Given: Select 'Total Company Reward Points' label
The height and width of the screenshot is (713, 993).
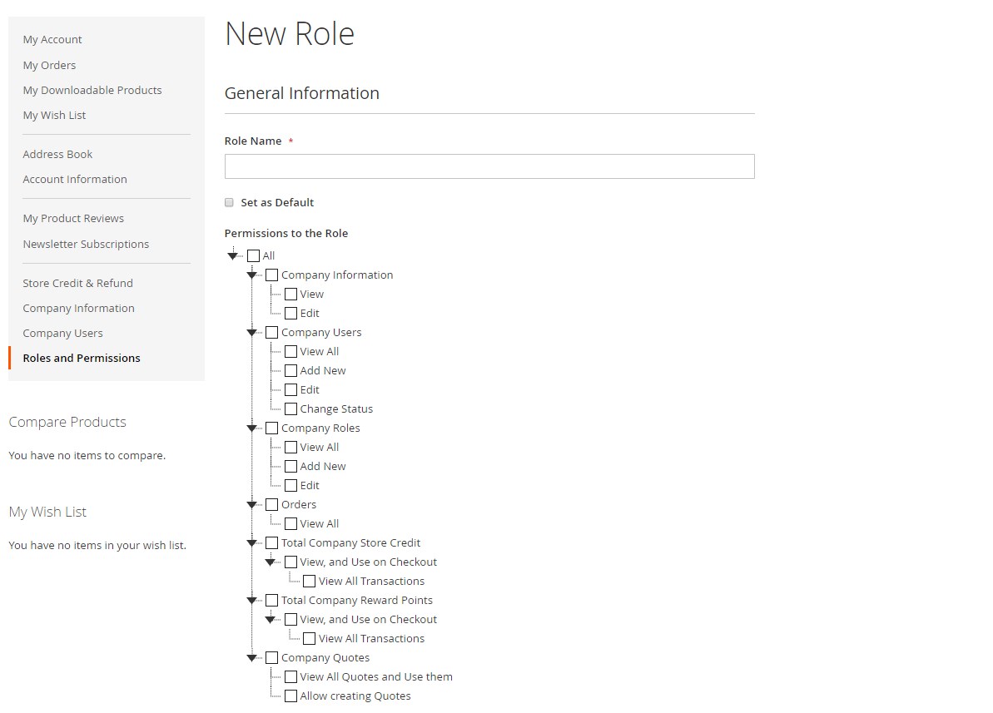Looking at the screenshot, I should coord(357,601).
